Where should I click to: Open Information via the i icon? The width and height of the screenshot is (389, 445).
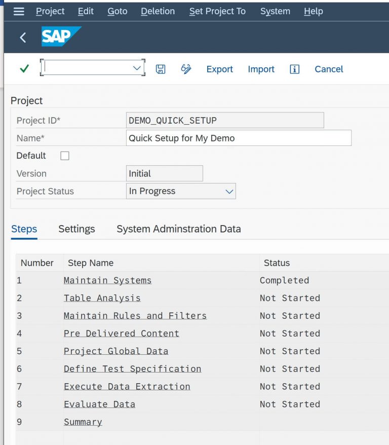coord(294,69)
